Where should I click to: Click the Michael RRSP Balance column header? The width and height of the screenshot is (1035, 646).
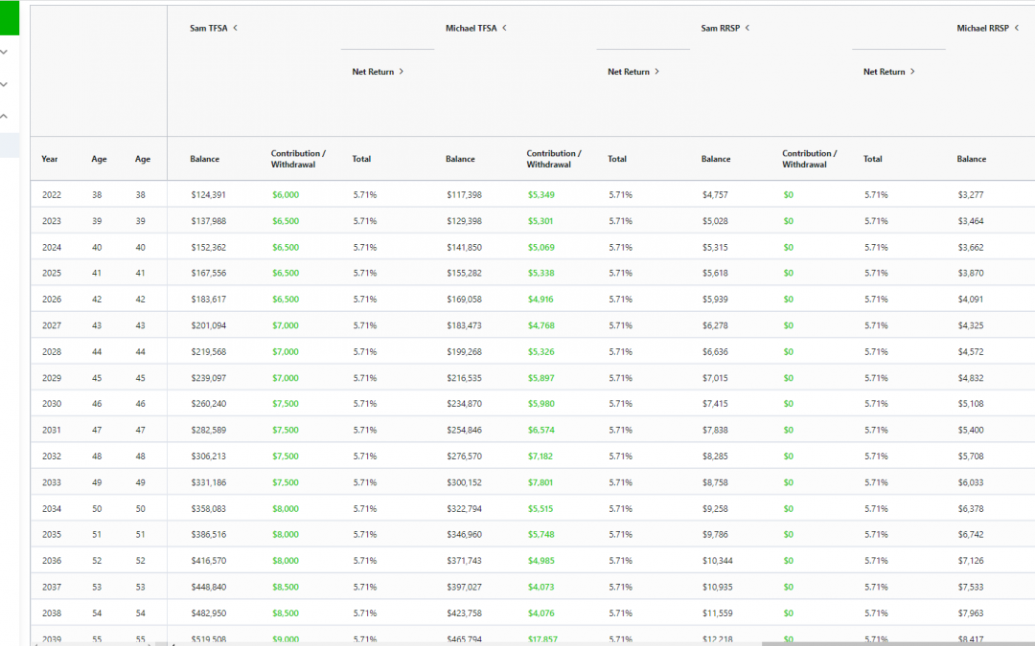[x=972, y=159]
